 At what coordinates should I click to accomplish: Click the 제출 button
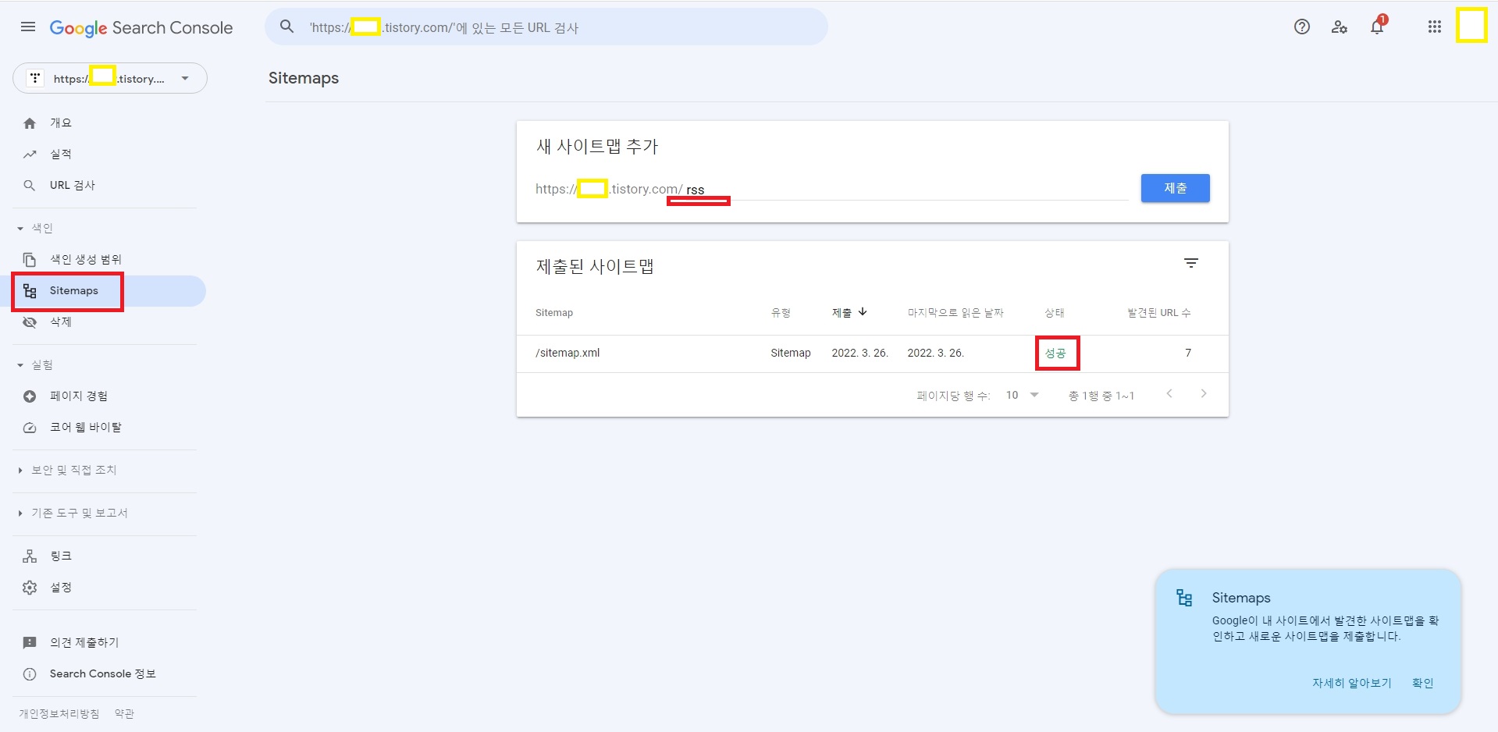point(1176,188)
